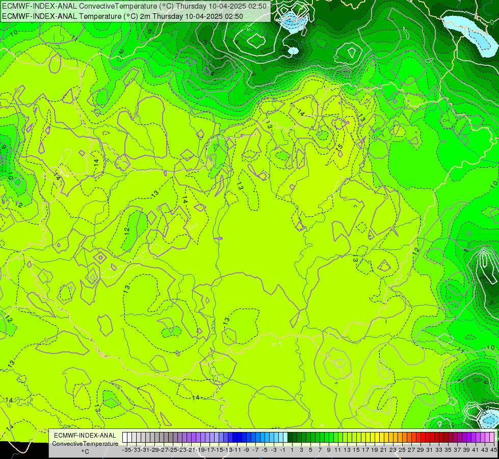This screenshot has width=499, height=459.
Task: Click the legend tick label 21
Action: pyautogui.click(x=384, y=450)
